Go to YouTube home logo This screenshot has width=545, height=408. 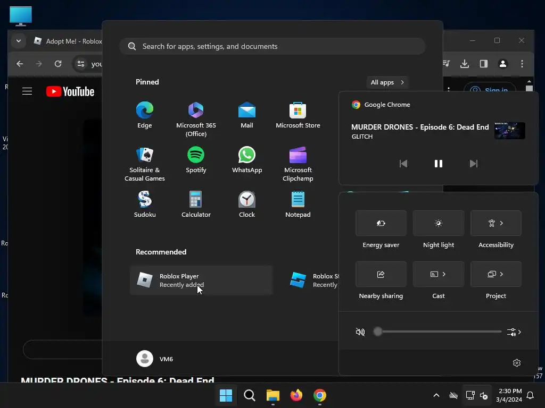(70, 91)
